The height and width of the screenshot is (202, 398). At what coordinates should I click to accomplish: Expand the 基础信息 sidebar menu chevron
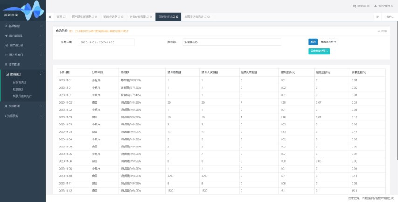coord(41,26)
